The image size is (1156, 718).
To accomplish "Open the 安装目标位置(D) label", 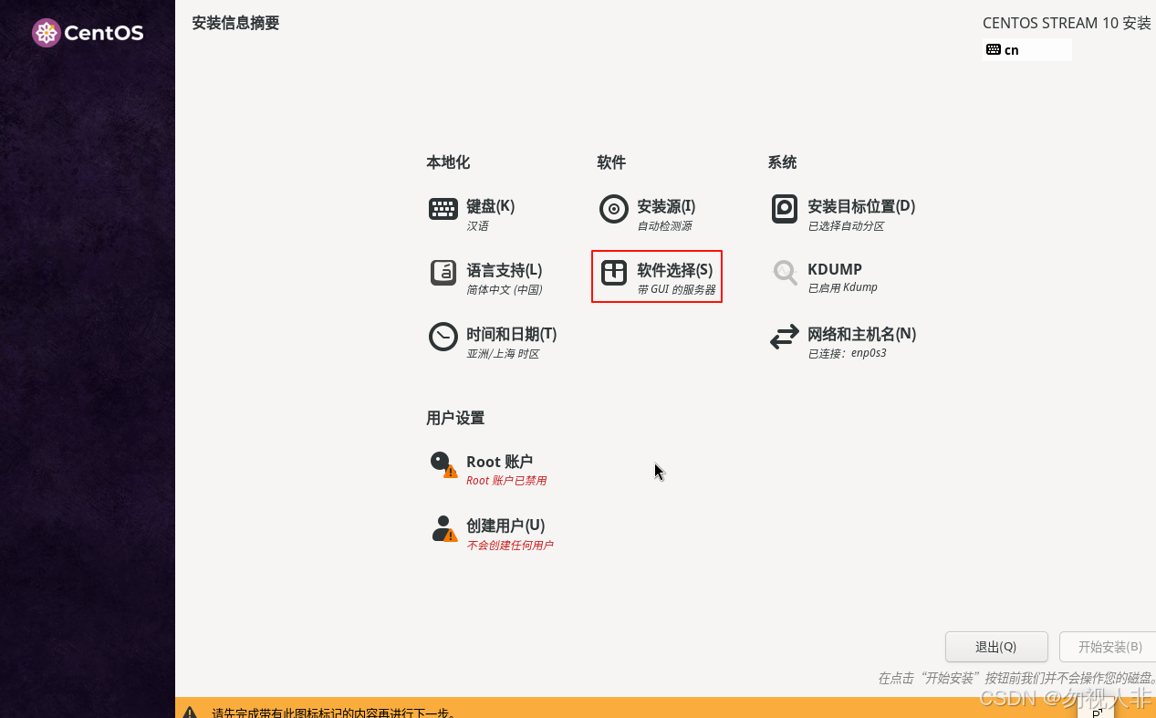I will pos(861,206).
